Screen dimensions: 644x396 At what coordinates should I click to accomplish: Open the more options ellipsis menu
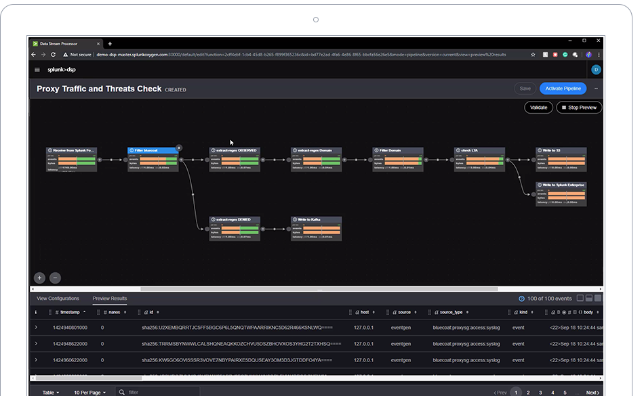pos(596,89)
